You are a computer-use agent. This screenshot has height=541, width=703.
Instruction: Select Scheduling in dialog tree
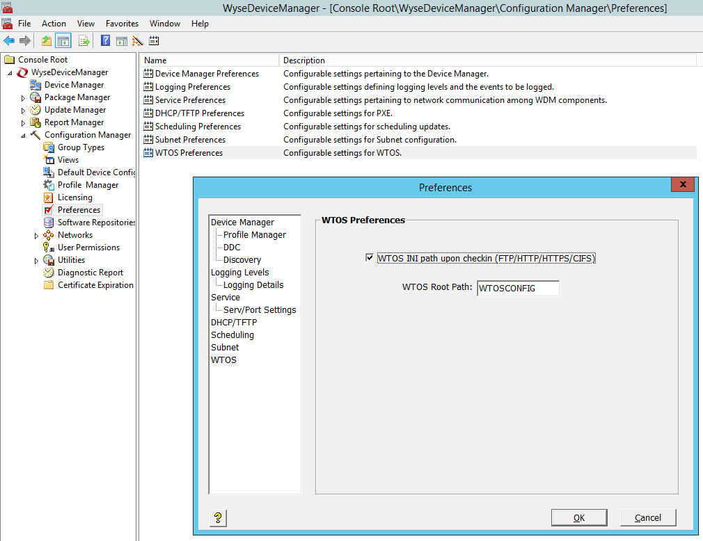[232, 335]
